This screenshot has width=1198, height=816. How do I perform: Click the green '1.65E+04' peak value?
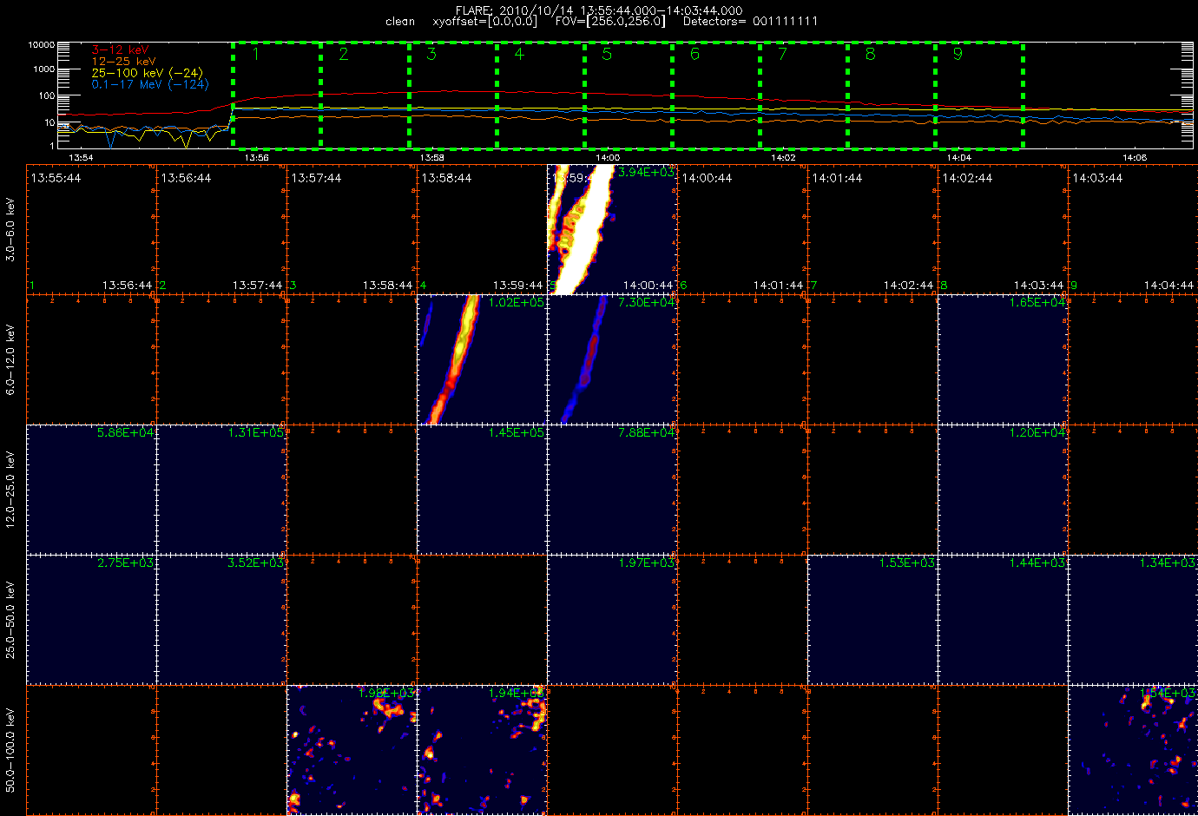[x=1037, y=303]
